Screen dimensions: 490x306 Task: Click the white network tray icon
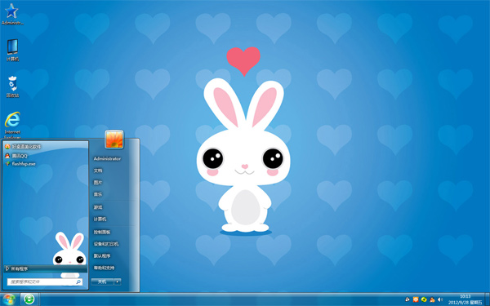[408, 299]
